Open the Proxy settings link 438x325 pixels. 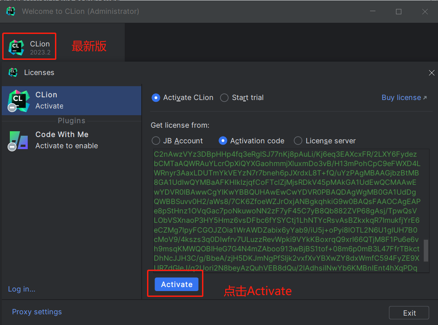[37, 312]
